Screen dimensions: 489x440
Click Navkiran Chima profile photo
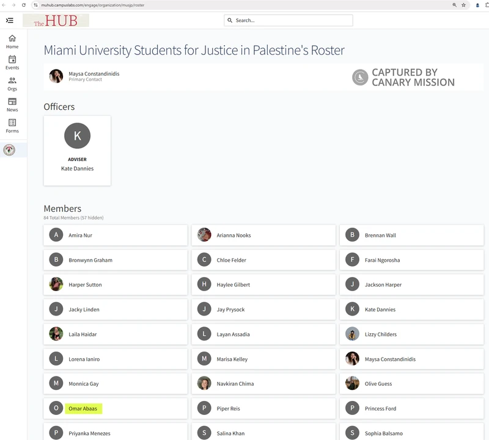204,383
